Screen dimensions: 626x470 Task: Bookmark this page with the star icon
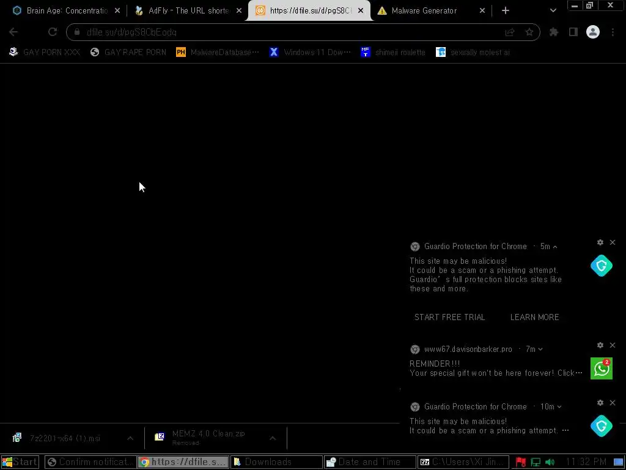(x=529, y=32)
